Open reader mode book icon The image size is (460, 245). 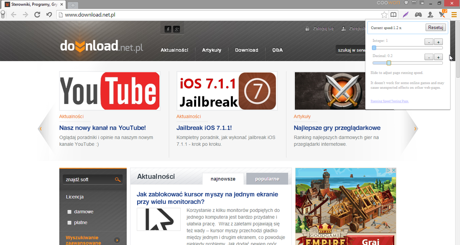[x=394, y=15]
